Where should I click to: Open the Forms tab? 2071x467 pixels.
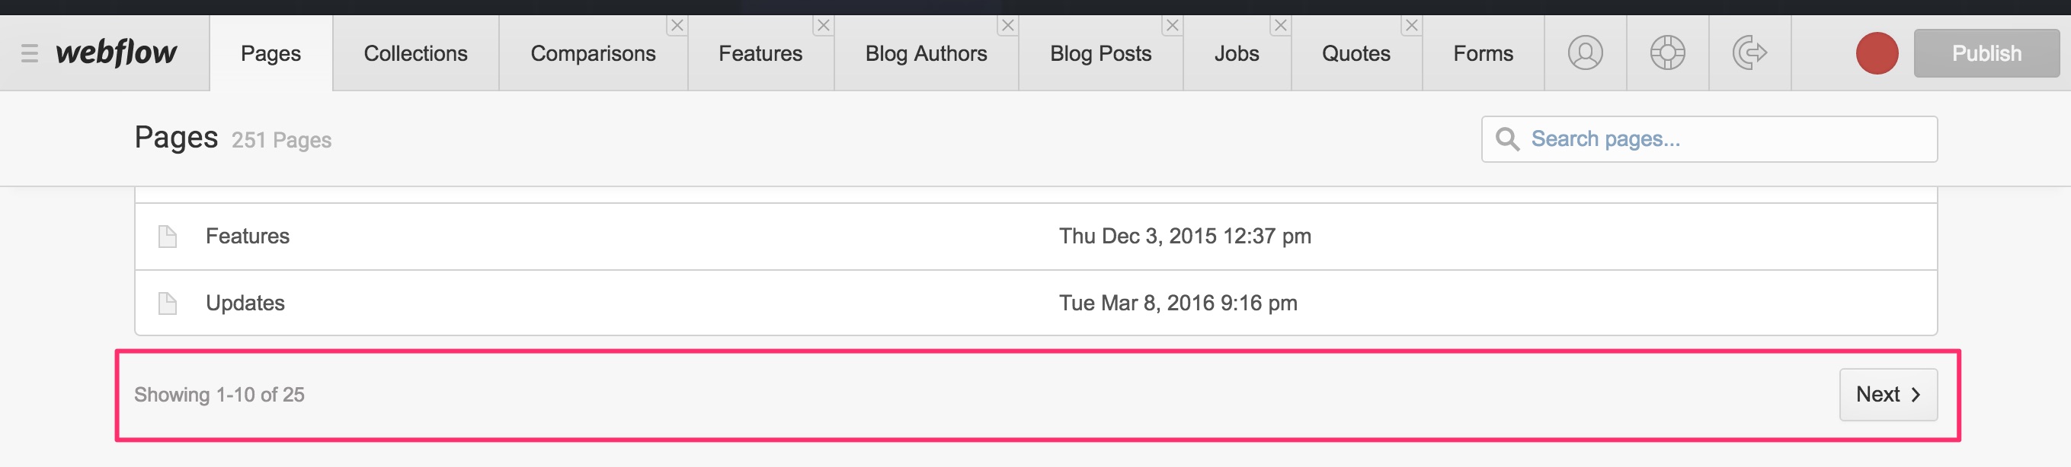[x=1483, y=53]
